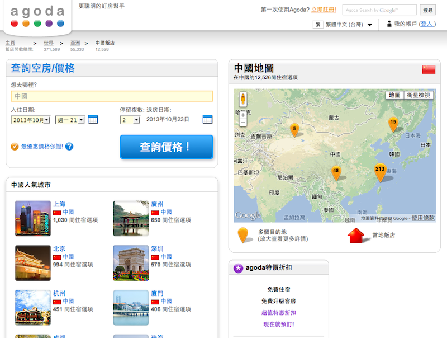Open the check-in day dropdown 週一 21

click(x=70, y=120)
